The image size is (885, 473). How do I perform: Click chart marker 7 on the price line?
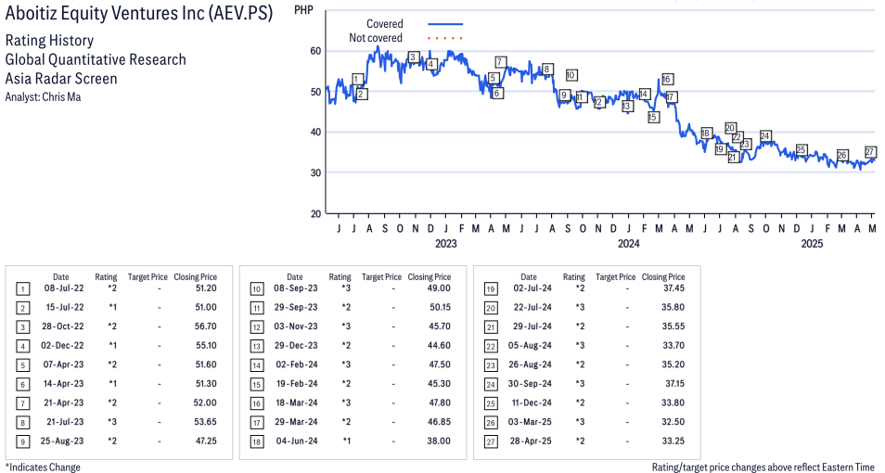click(x=500, y=62)
